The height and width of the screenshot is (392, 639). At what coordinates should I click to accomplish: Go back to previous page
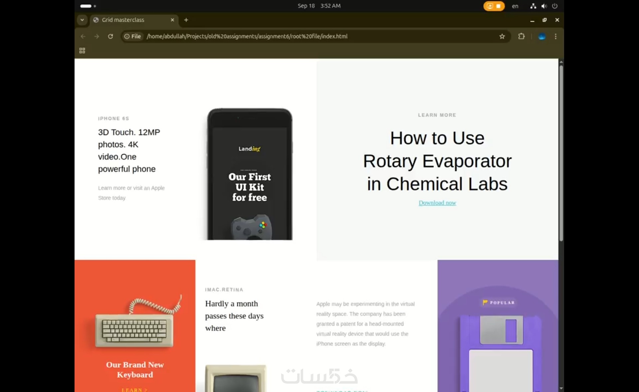83,36
